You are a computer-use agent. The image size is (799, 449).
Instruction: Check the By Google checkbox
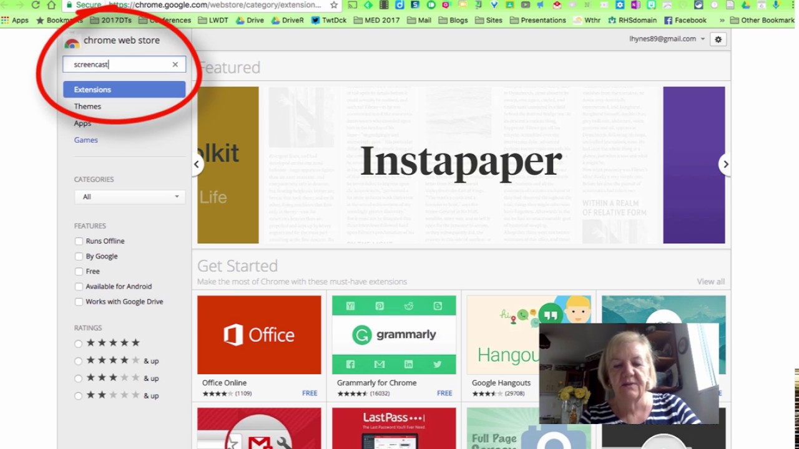click(79, 256)
